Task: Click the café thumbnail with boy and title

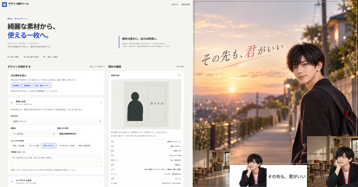Action: tap(332, 162)
